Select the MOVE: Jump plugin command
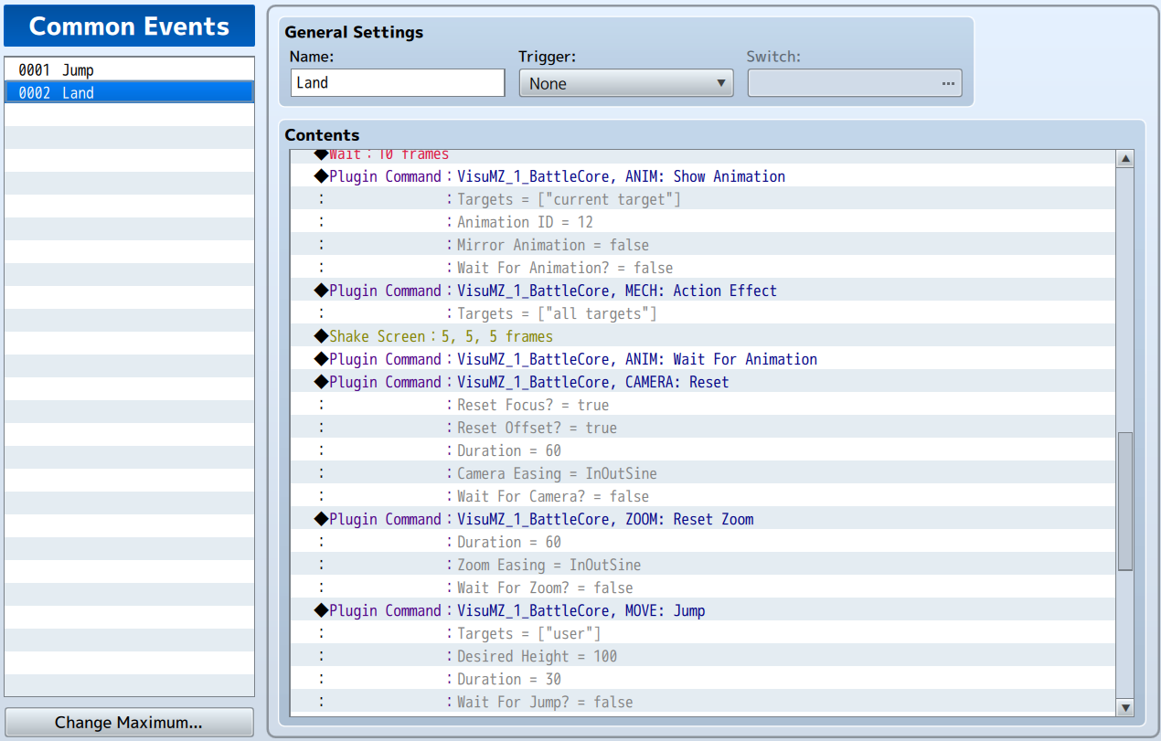The image size is (1161, 741). 703,610
